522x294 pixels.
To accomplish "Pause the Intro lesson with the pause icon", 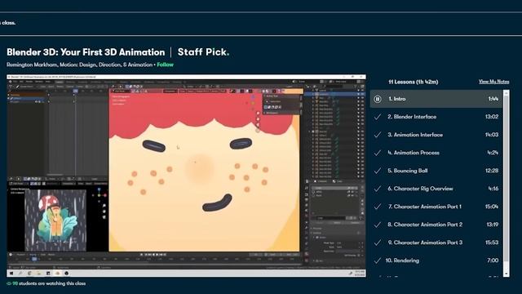I will [x=378, y=99].
